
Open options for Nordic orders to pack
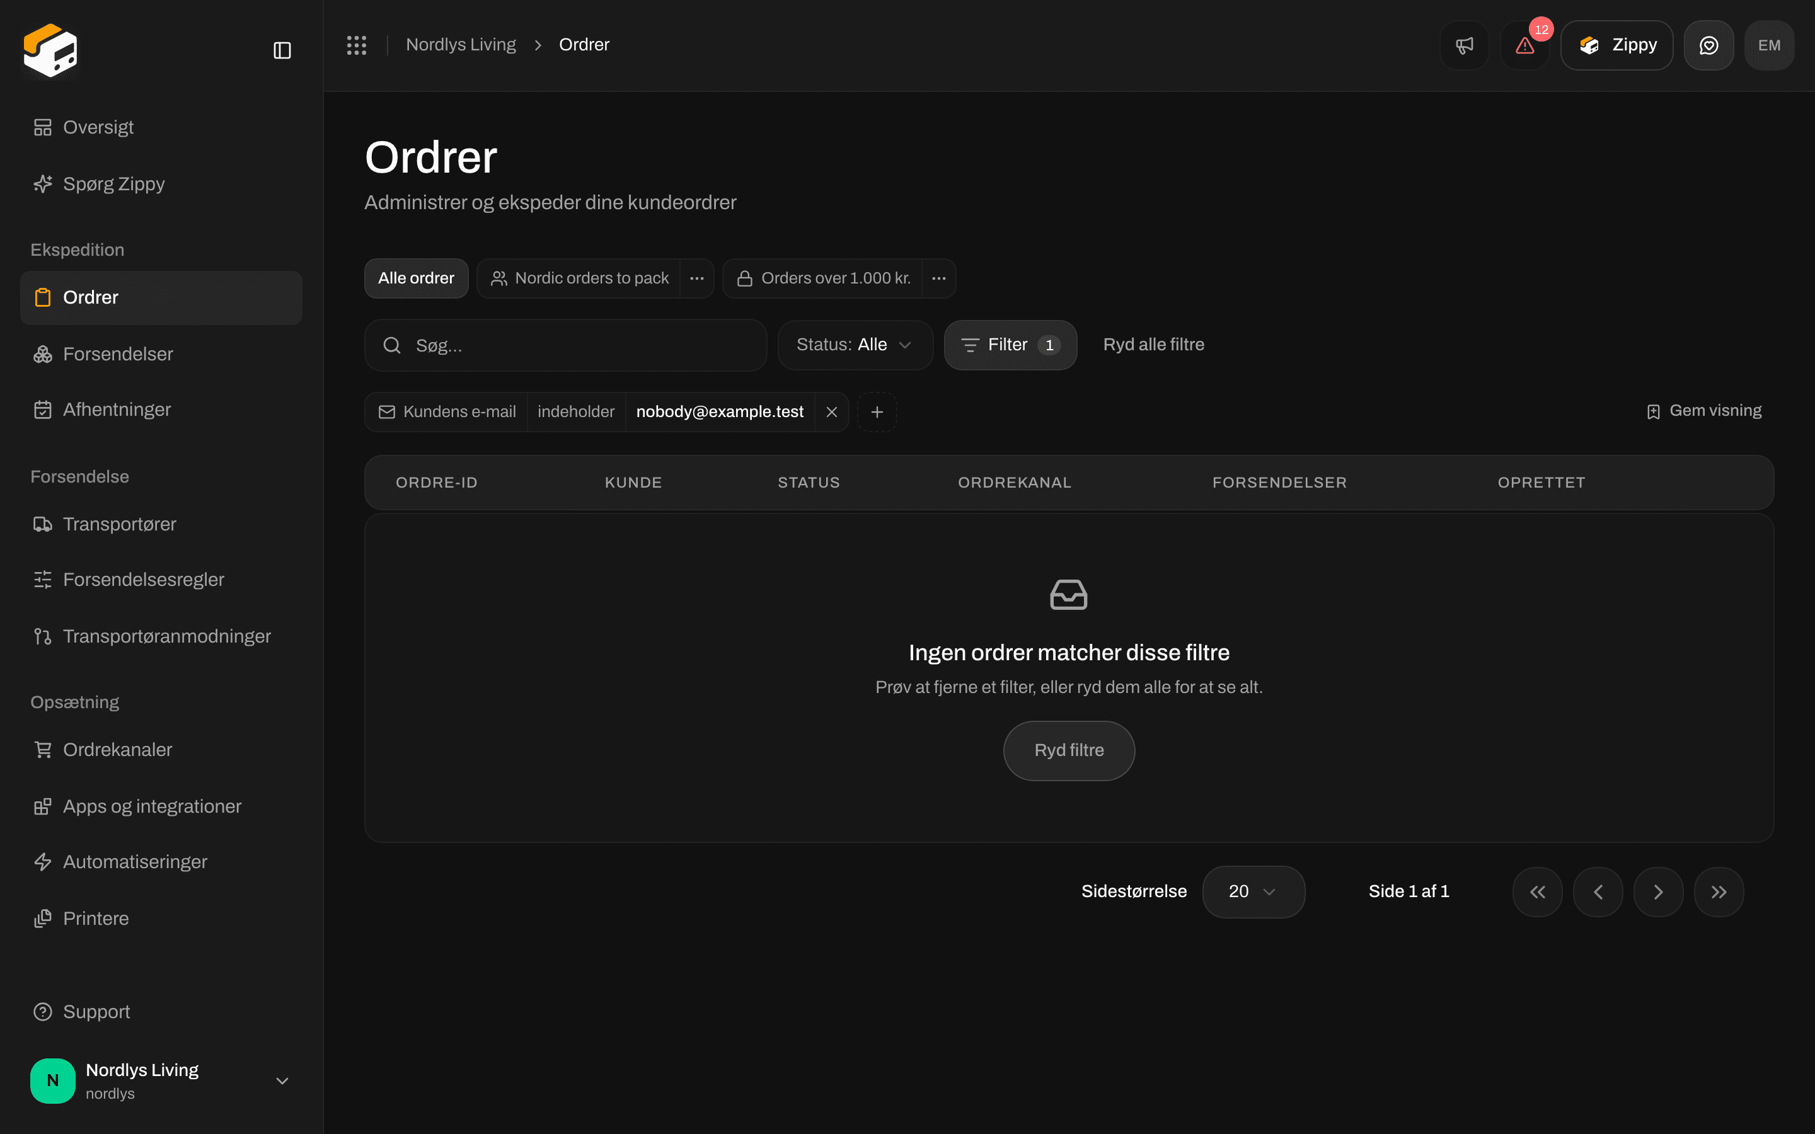(697, 278)
